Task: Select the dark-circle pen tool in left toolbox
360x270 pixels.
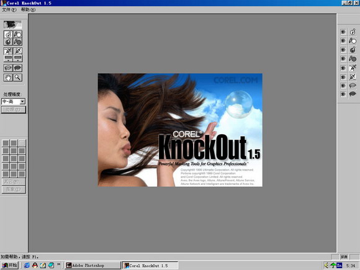Action: tap(8, 42)
